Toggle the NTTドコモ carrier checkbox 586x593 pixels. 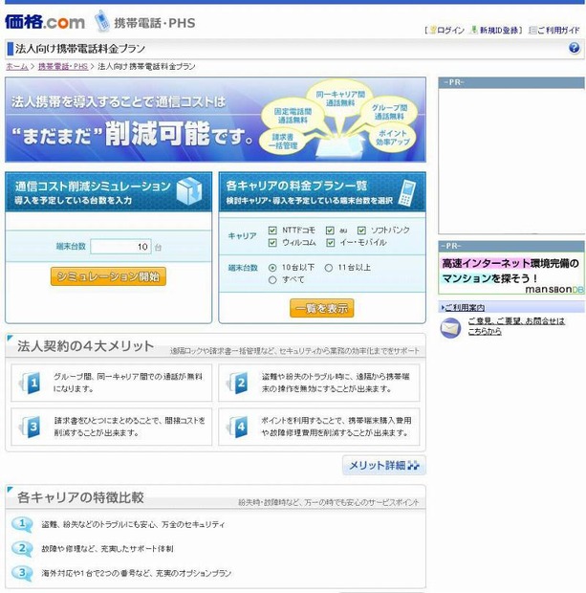click(x=272, y=231)
